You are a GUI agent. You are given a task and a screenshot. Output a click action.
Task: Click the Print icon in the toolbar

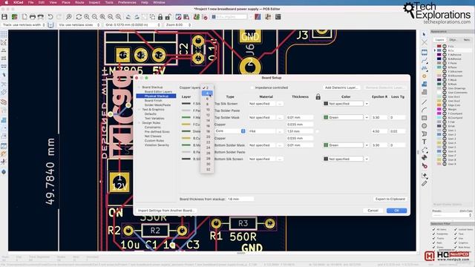tap(33, 17)
